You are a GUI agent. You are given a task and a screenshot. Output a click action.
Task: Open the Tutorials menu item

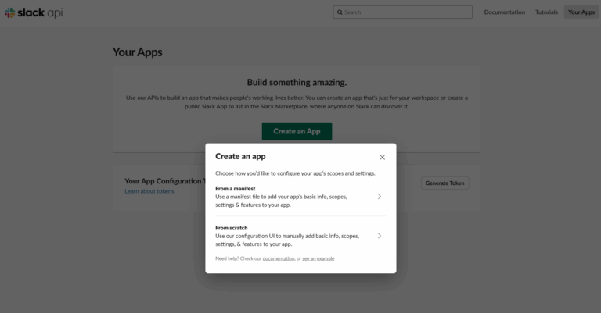546,12
